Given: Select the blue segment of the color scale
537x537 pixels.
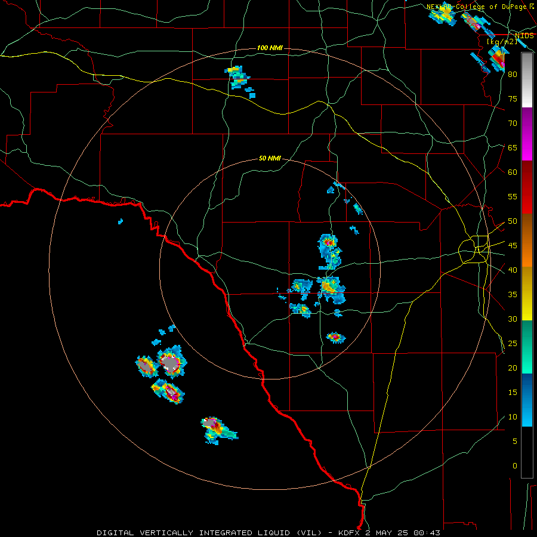Looking at the screenshot, I should coord(527,400).
